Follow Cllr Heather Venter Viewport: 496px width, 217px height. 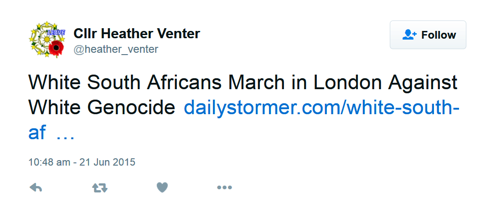point(428,35)
